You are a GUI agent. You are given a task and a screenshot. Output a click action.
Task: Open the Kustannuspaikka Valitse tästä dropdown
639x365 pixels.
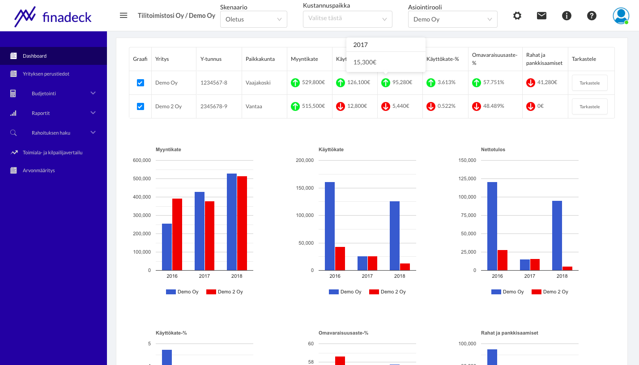click(x=348, y=19)
